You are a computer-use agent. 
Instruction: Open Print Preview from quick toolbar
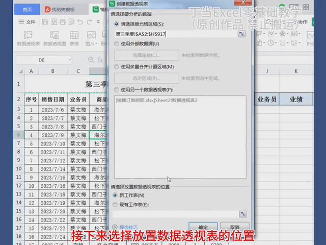(71, 22)
